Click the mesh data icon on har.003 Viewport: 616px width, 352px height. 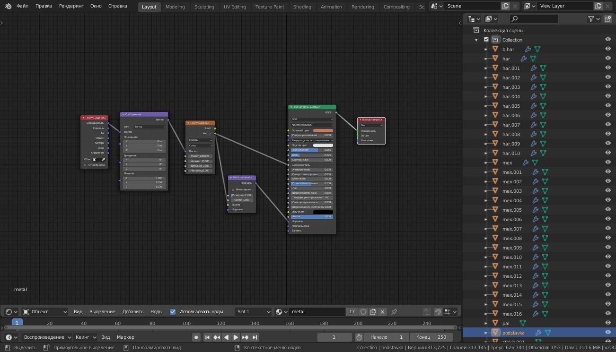[x=543, y=87]
